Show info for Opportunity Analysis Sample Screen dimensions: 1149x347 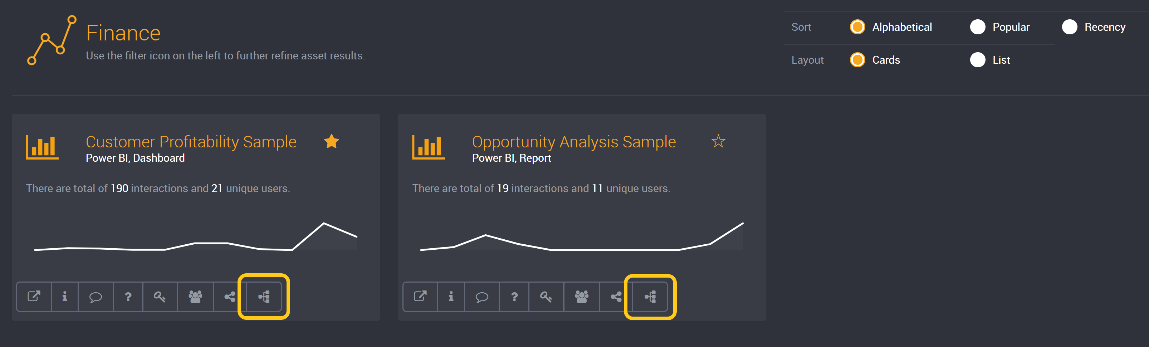(451, 297)
